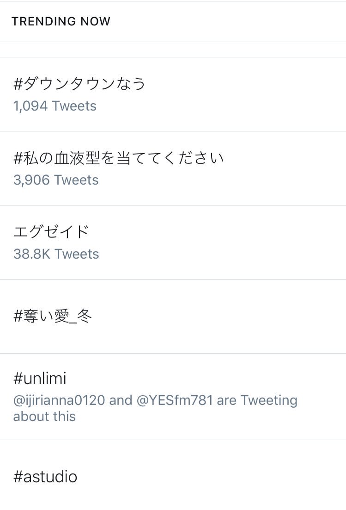This screenshot has height=510, width=346.
Task: Tap the 'about this' text under #unlimi
Action: click(x=44, y=417)
